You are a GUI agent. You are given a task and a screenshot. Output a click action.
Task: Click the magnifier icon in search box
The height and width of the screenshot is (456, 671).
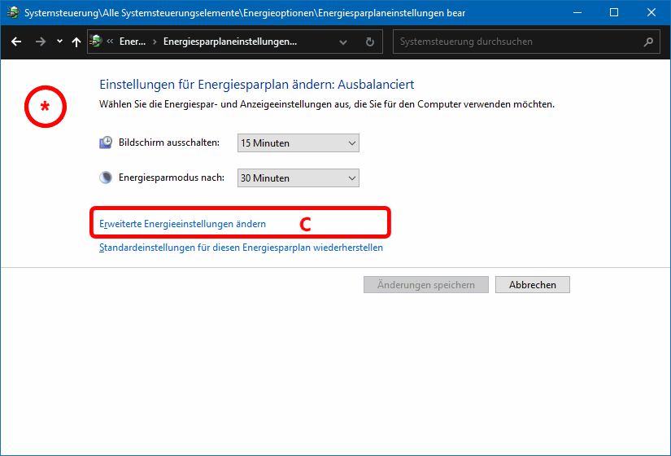648,42
